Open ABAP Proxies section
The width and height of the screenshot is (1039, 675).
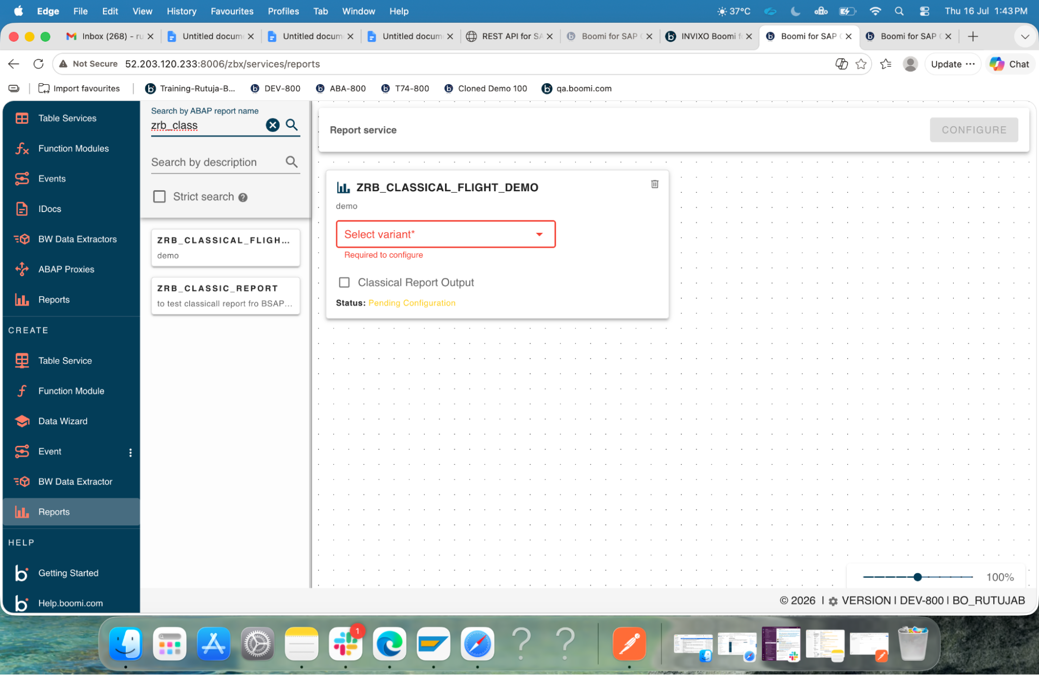pyautogui.click(x=66, y=269)
